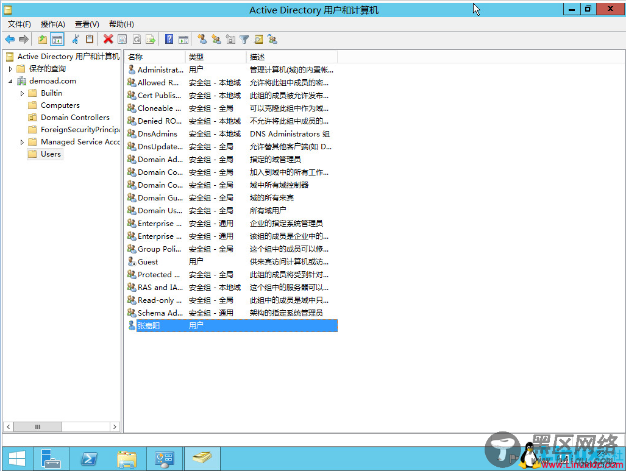Create a new group icon
Image resolution: width=626 pixels, height=471 pixels.
click(216, 39)
